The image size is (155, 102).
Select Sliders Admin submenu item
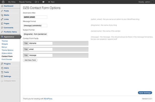[x=7, y=53]
